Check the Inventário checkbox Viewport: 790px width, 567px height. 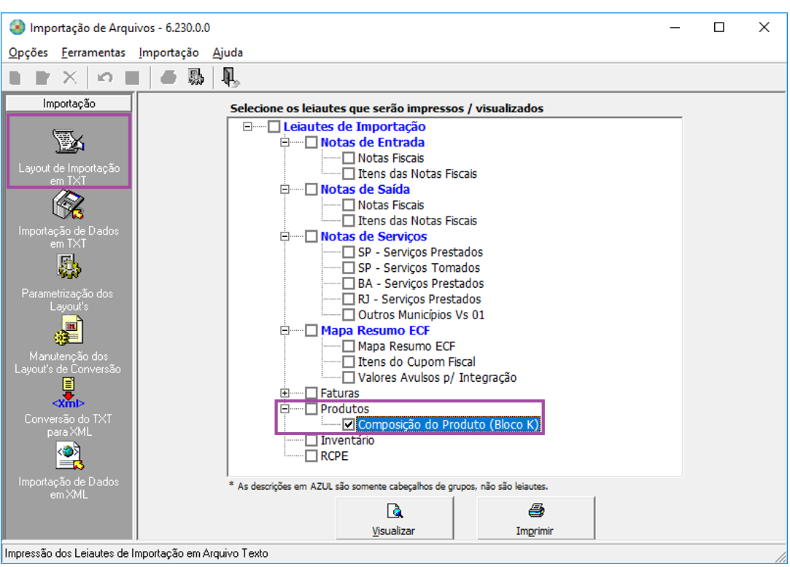(311, 440)
